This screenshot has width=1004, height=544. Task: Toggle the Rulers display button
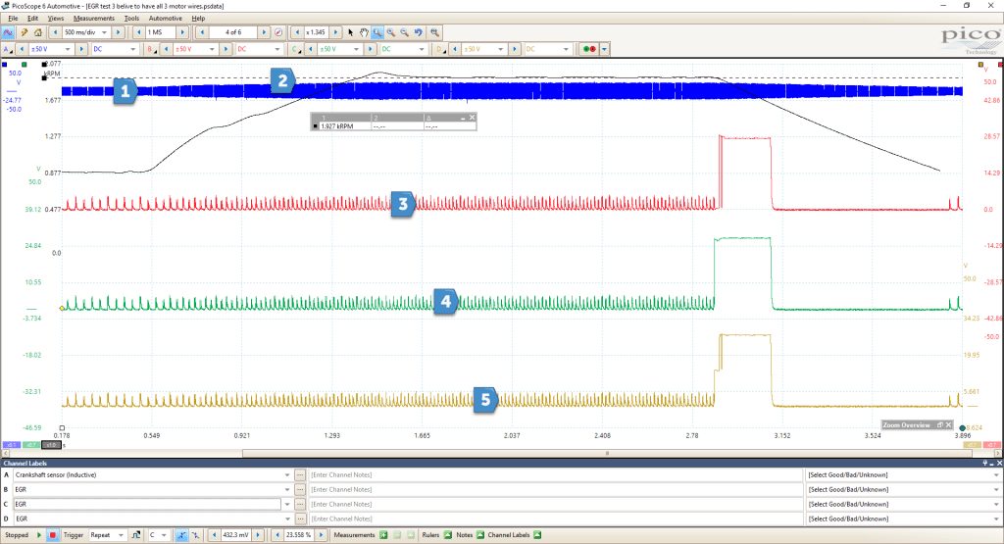pos(447,535)
